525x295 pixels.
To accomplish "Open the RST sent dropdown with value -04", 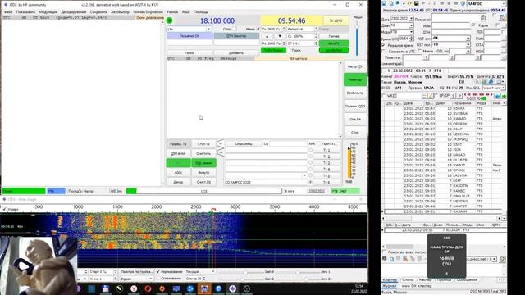I will click(x=468, y=39).
